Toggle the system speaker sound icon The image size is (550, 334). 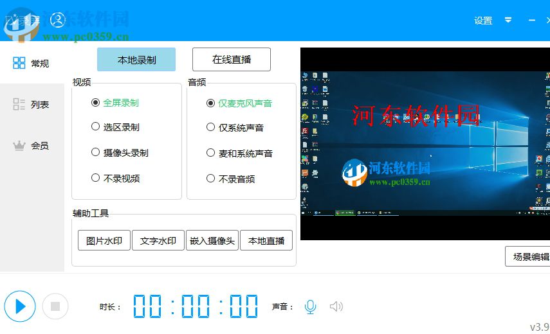click(x=336, y=306)
